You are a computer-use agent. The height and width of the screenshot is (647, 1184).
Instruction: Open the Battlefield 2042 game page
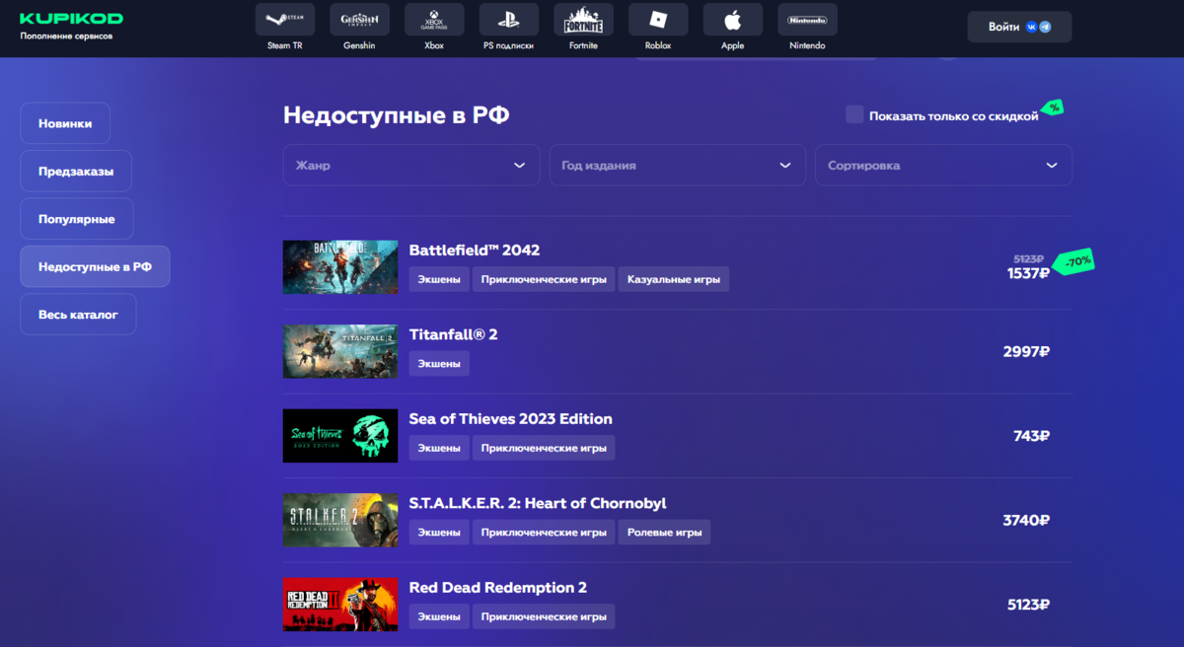tap(475, 250)
